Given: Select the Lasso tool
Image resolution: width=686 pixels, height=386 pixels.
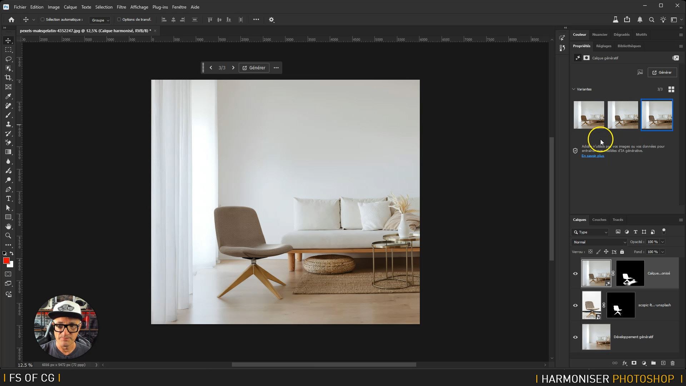Looking at the screenshot, I should point(8,59).
